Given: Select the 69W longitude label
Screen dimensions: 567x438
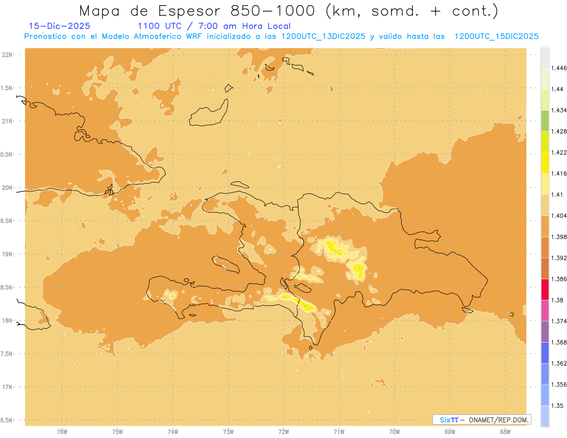Looking at the screenshot, I should 450,432.
